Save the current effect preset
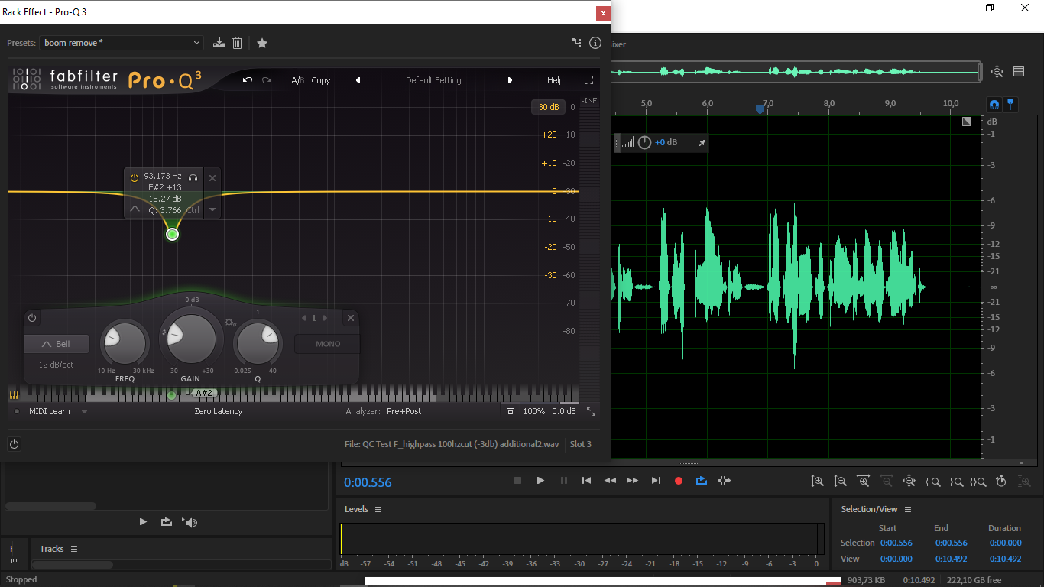This screenshot has width=1044, height=587. [219, 43]
